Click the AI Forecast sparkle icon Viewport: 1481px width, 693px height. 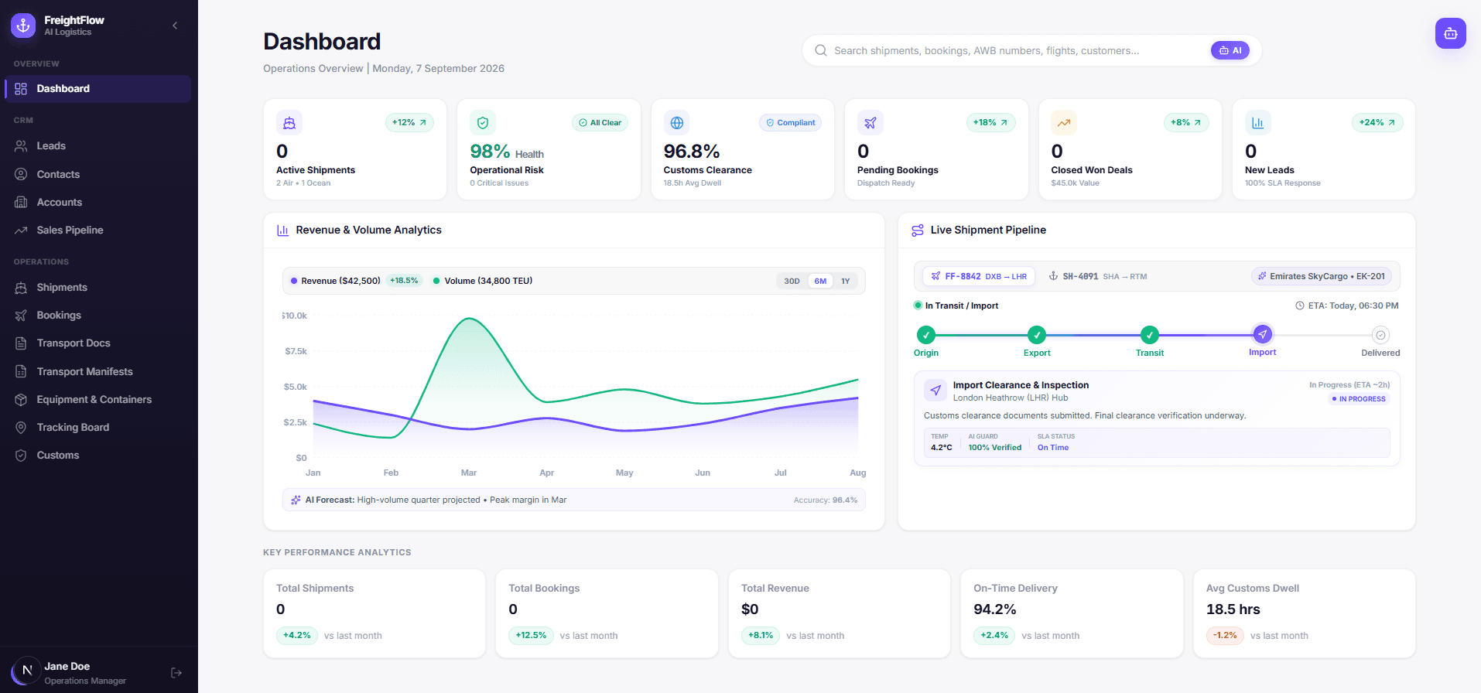click(296, 500)
